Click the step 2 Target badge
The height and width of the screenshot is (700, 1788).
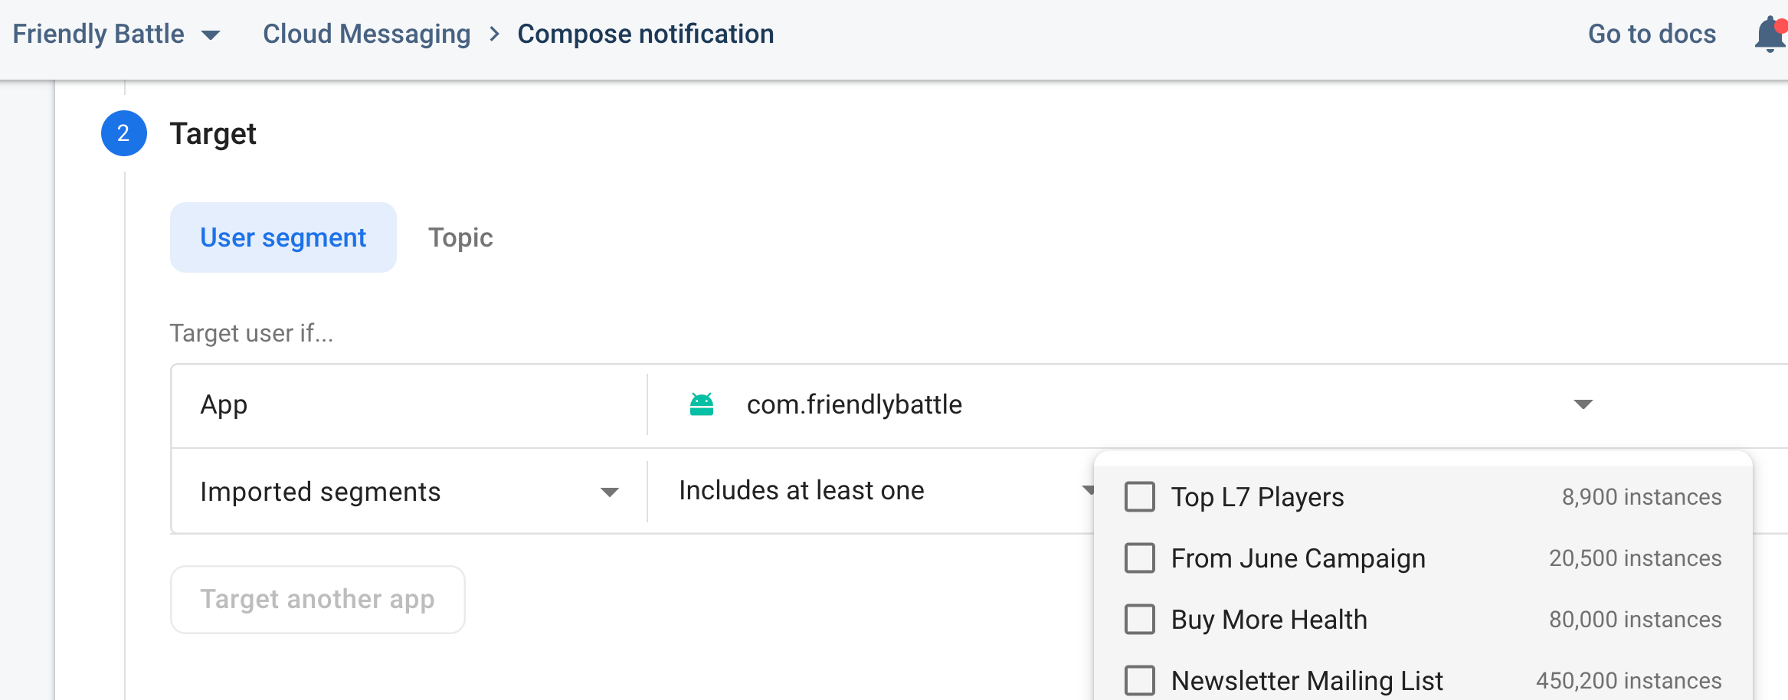tap(123, 133)
